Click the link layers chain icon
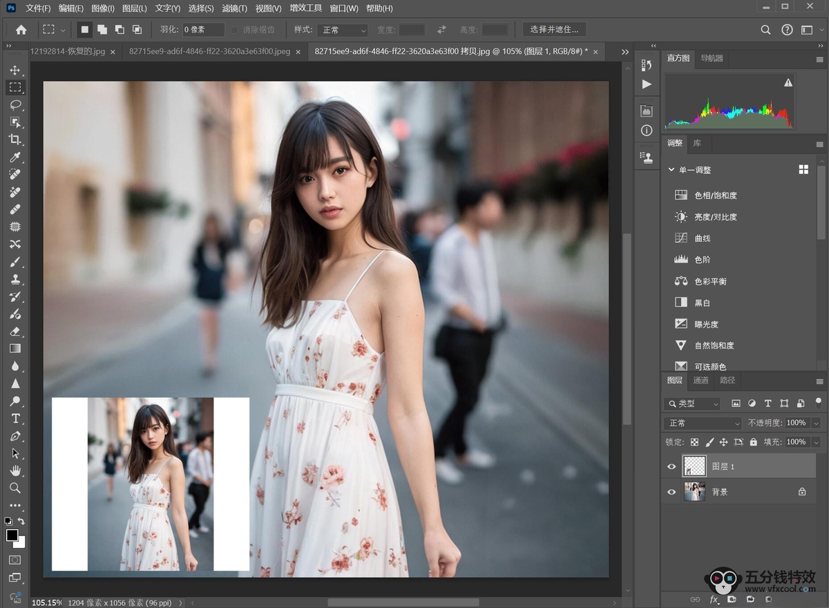 click(x=696, y=599)
